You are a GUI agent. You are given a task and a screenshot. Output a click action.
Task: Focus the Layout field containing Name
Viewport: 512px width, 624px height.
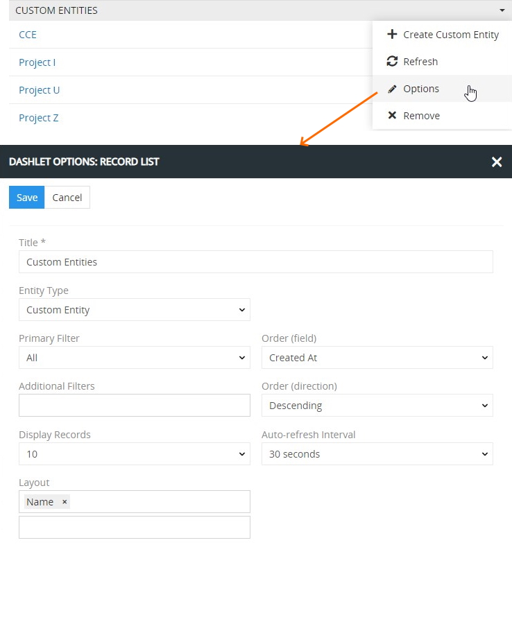134,501
